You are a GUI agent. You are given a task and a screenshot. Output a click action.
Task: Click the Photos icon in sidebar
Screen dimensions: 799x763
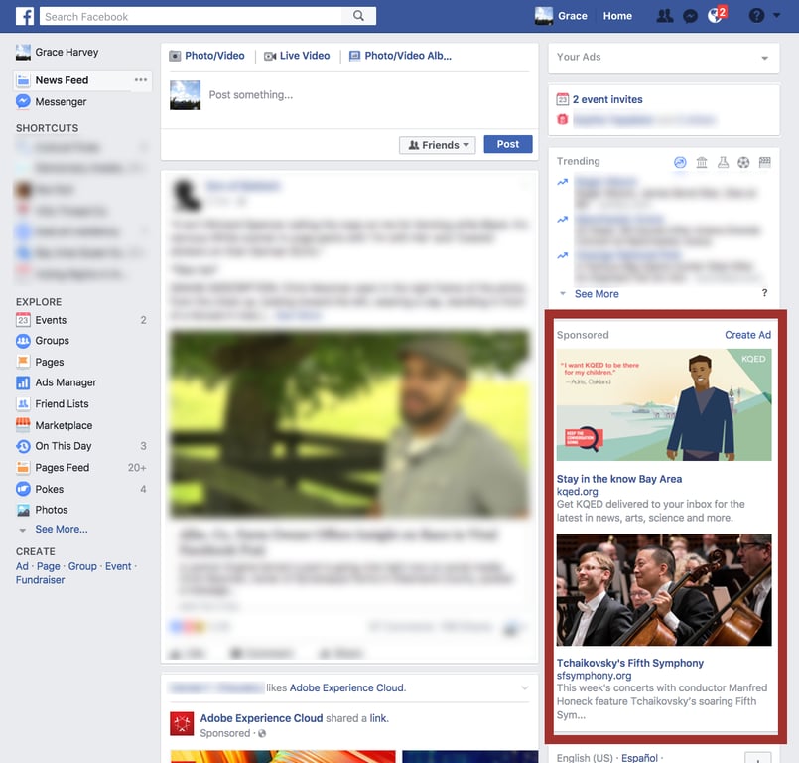pos(23,510)
